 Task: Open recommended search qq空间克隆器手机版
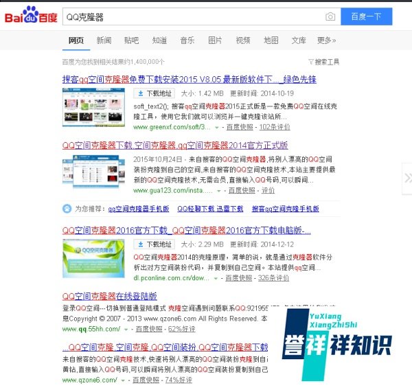(x=139, y=209)
